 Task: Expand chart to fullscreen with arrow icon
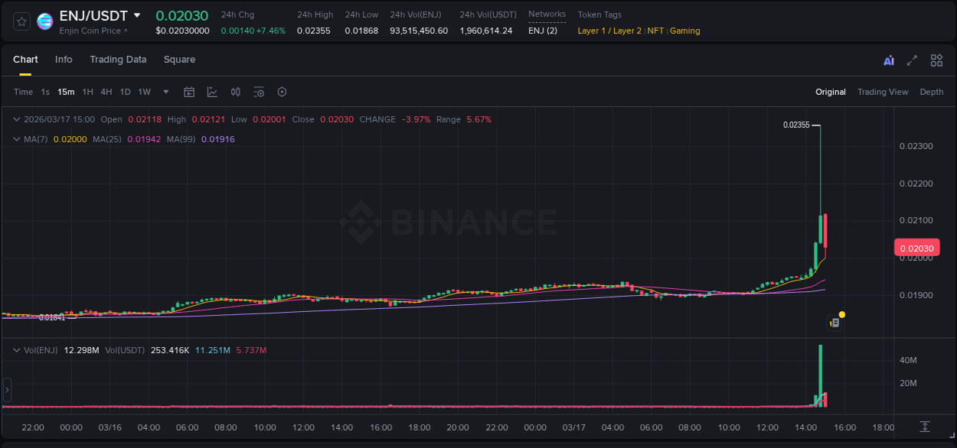[x=913, y=60]
